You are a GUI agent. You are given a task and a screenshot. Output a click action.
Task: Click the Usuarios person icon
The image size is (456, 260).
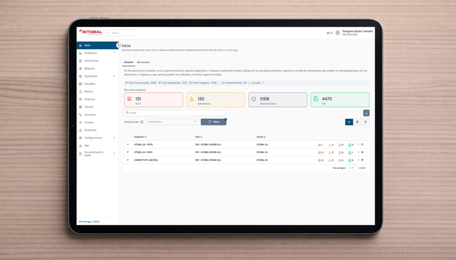point(80,123)
